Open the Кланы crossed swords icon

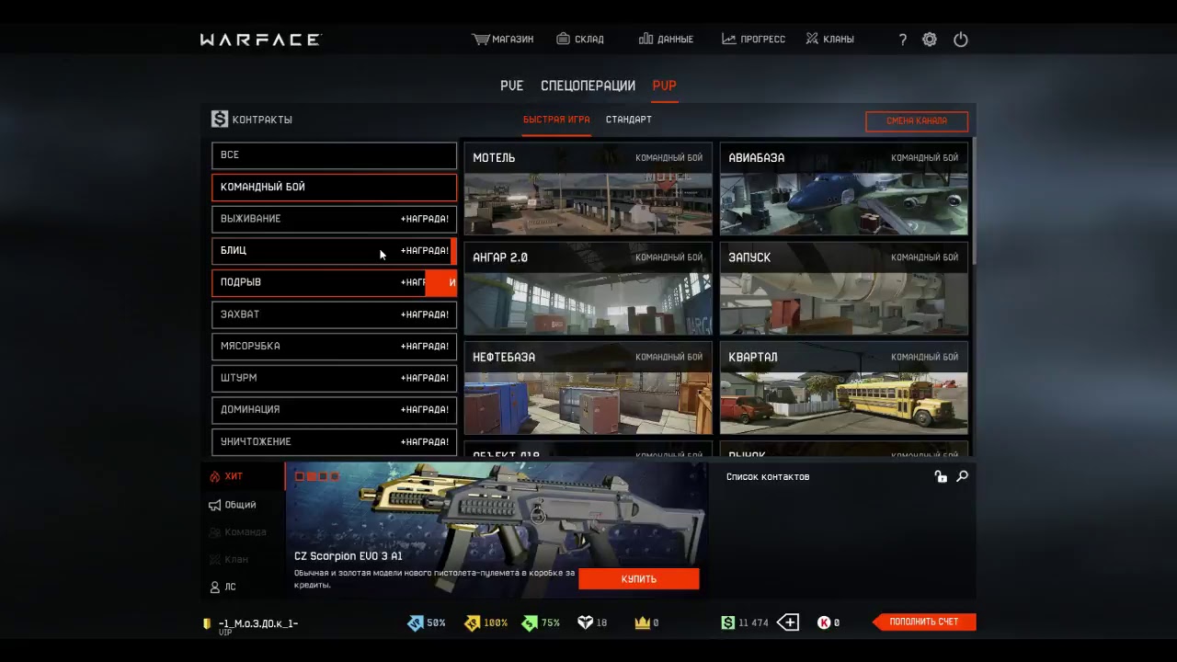(812, 40)
